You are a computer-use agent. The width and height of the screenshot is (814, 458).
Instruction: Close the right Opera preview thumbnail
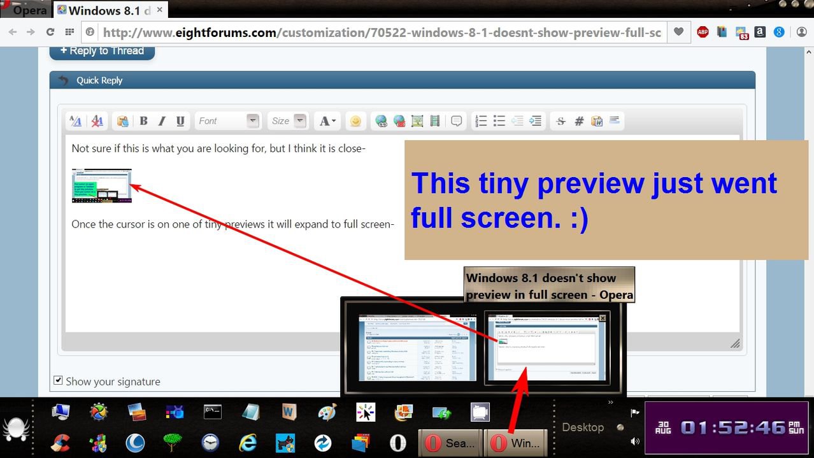click(x=603, y=317)
